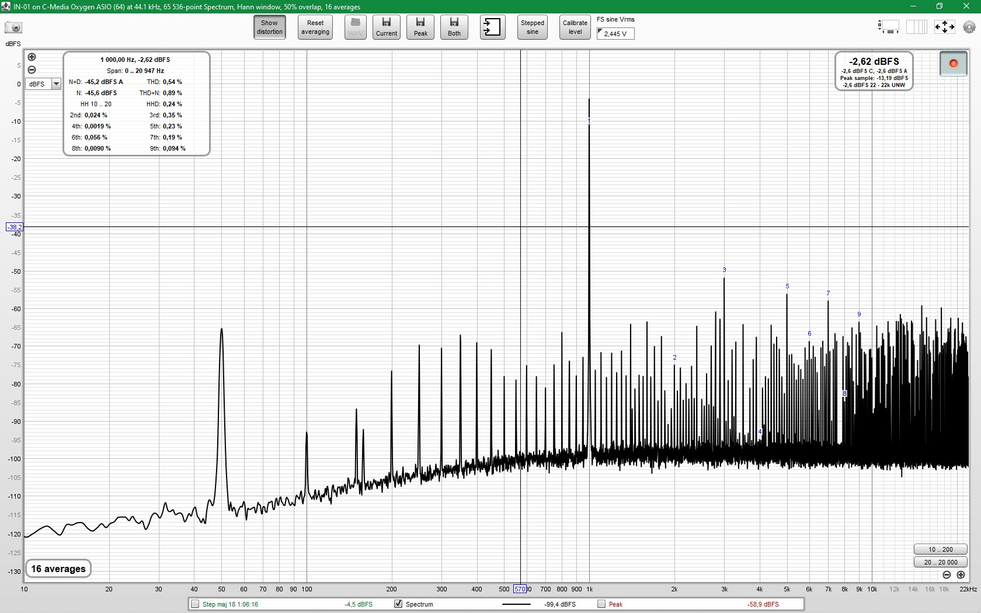
Task: Click Calibrate level button
Action: coord(575,27)
